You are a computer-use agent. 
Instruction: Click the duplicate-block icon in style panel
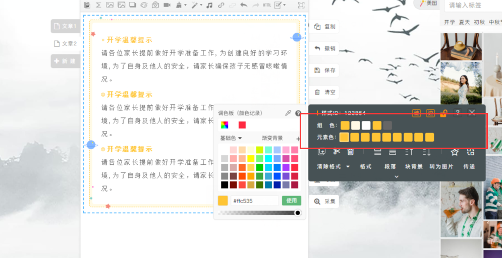[322, 152]
